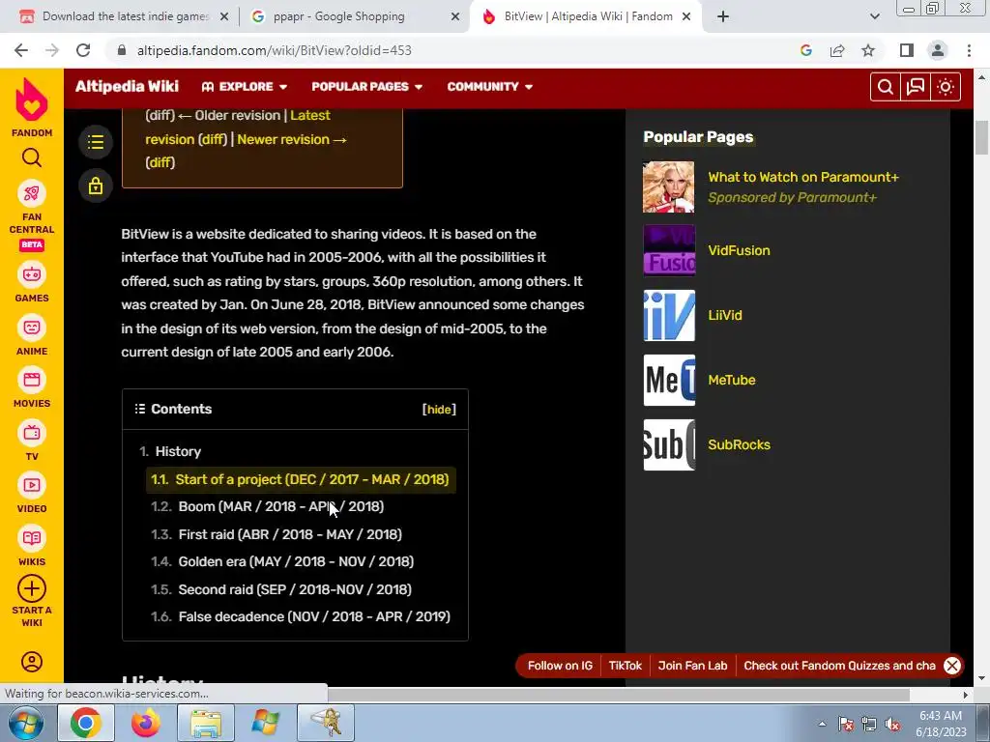
Task: Click Join Fan Lab button
Action: pyautogui.click(x=692, y=666)
